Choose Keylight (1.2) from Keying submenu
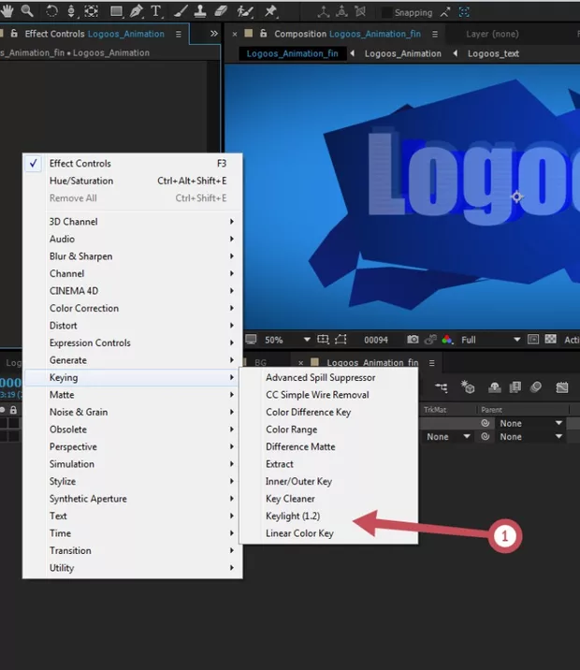The image size is (580, 670). [294, 517]
